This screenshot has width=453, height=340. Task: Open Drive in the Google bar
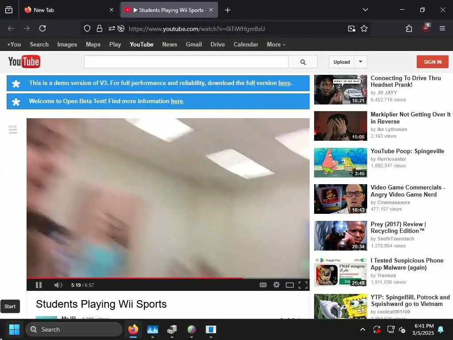218,45
